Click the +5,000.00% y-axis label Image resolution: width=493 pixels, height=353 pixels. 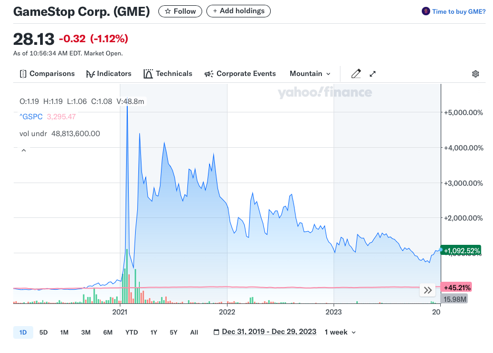pyautogui.click(x=463, y=112)
